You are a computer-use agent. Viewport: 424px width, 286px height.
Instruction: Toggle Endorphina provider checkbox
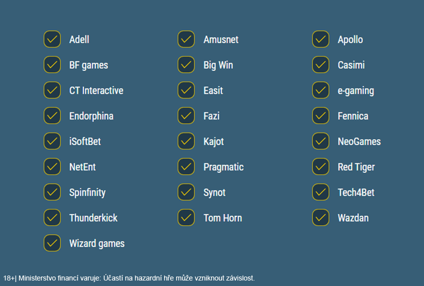coord(52,116)
